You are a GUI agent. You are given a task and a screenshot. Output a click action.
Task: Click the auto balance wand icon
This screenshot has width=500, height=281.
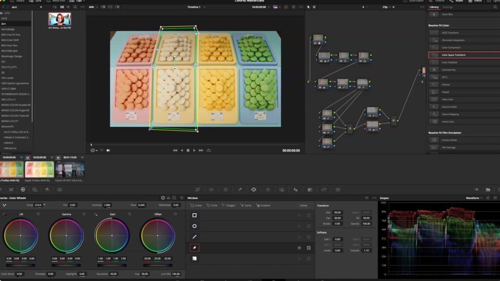pos(4,205)
